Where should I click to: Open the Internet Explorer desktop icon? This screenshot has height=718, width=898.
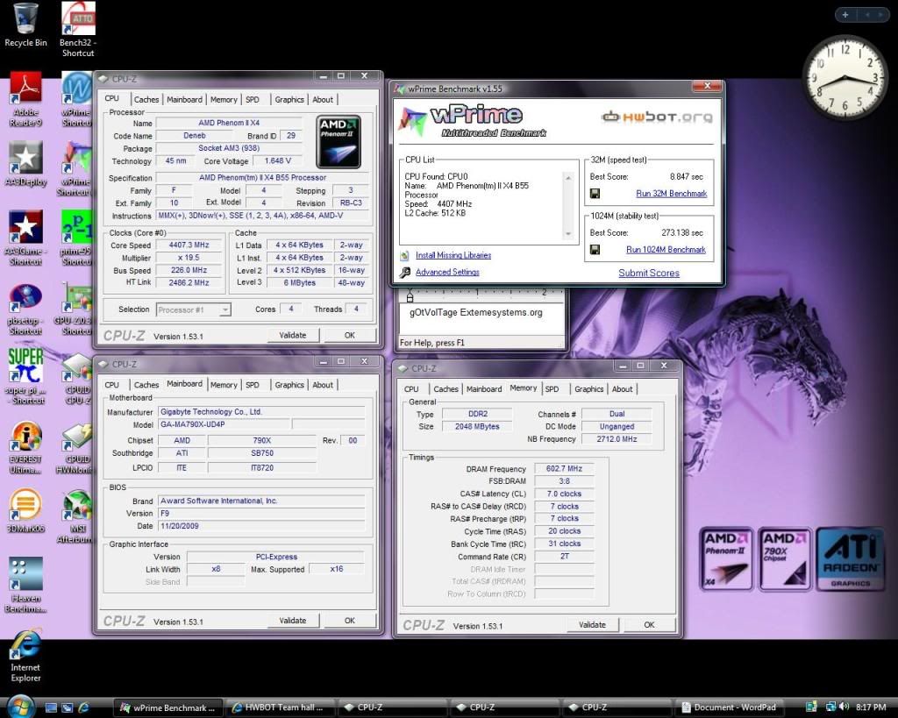(x=25, y=650)
